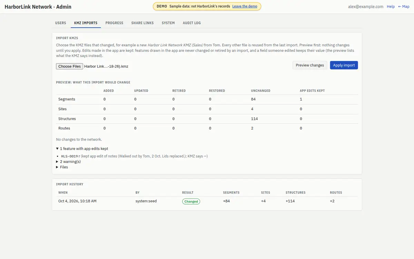
Task: Click the HarborLink Network · Admin title
Action: (x=38, y=7)
